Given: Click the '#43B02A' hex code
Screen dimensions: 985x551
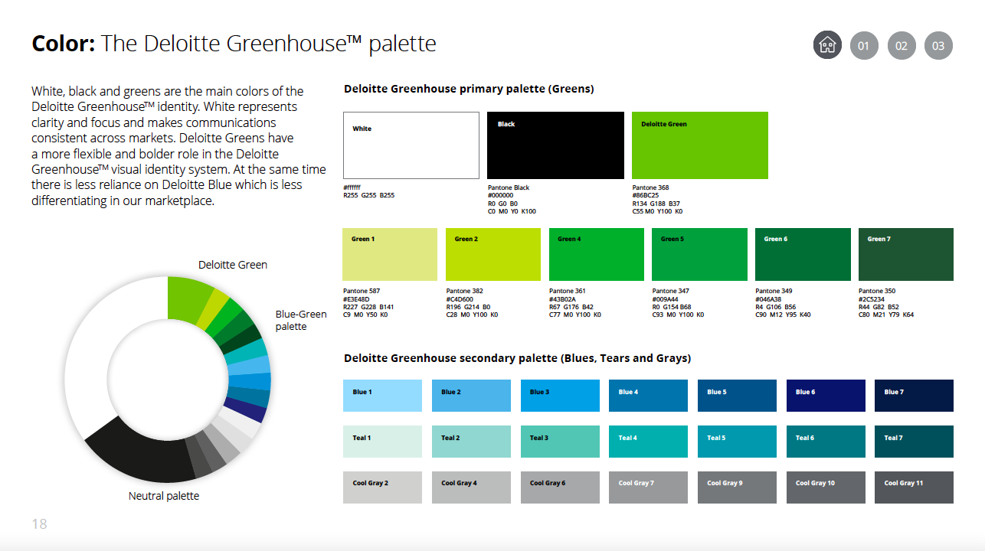Looking at the screenshot, I should coord(563,299).
